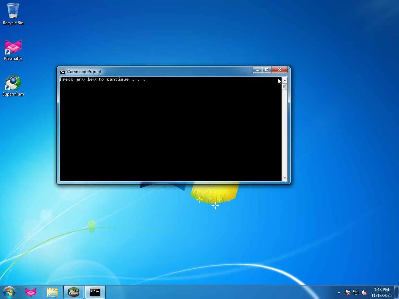Click the Show desktop strip

[x=397, y=292]
